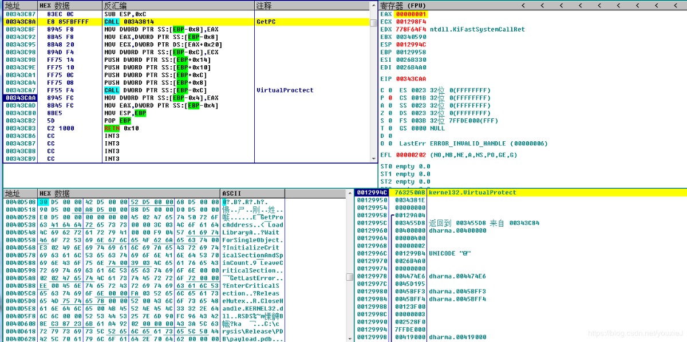
Task: Select the MOV ESP,EBP instruction
Action: coord(125,113)
